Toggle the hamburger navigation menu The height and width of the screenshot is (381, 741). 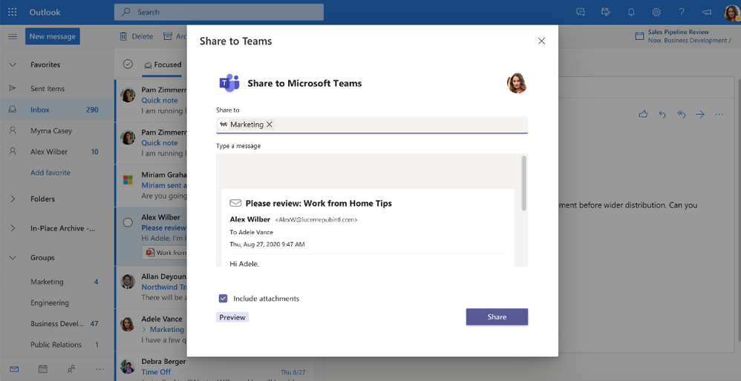click(x=13, y=36)
